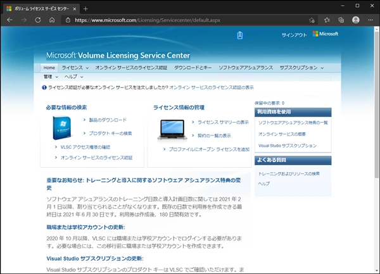
Task: Click the ライセンス情報の管理 heading
Action: click(179, 108)
